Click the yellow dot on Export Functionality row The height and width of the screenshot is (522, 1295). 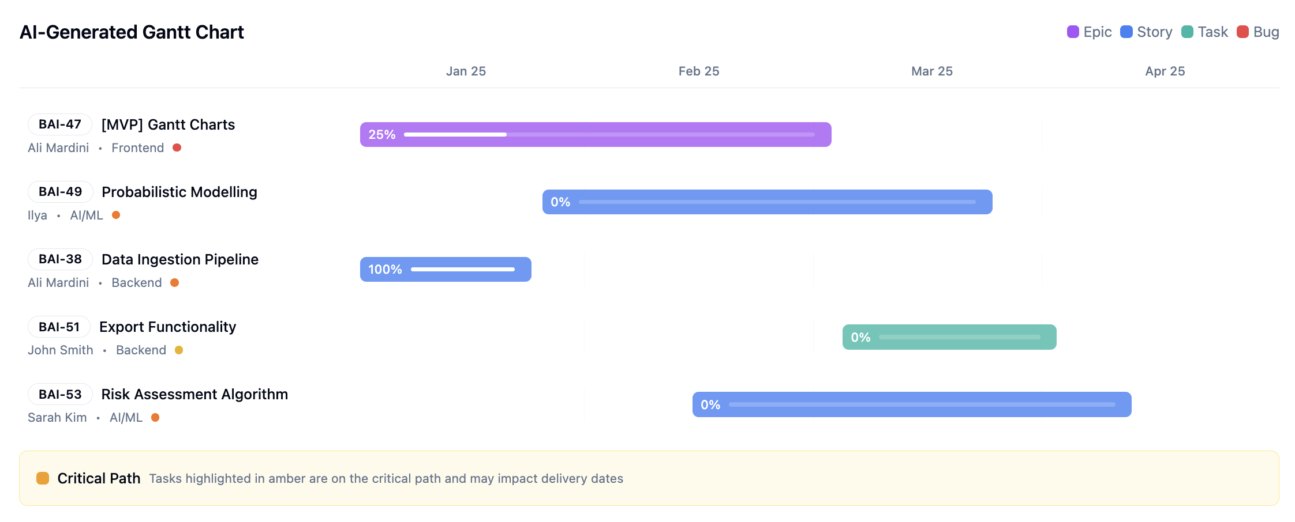coord(179,350)
